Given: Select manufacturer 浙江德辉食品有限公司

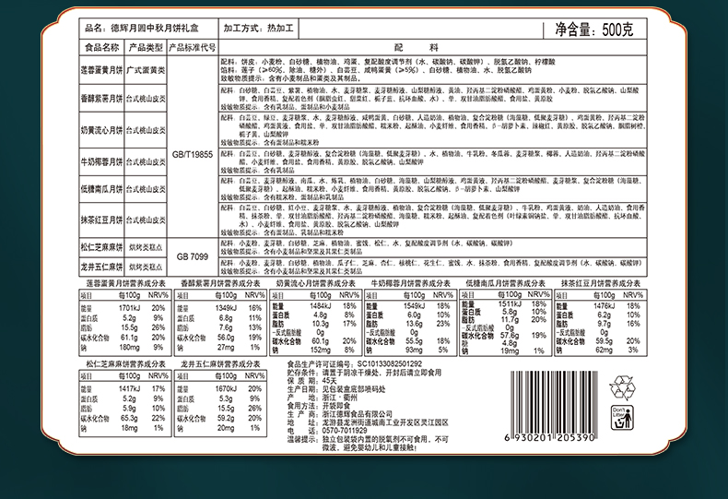Looking at the screenshot, I should [x=357, y=414].
